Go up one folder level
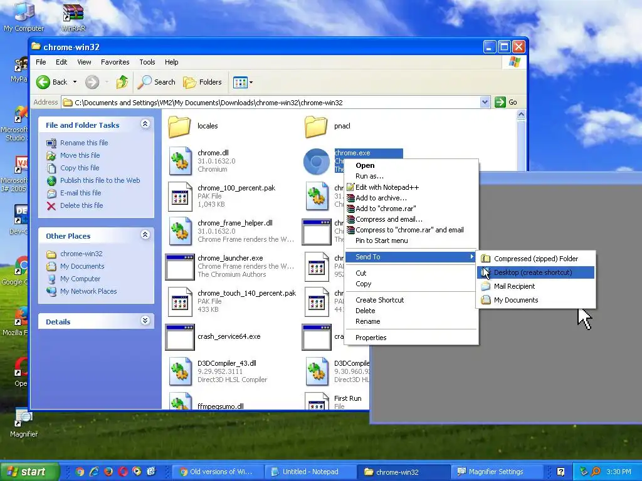 [122, 82]
